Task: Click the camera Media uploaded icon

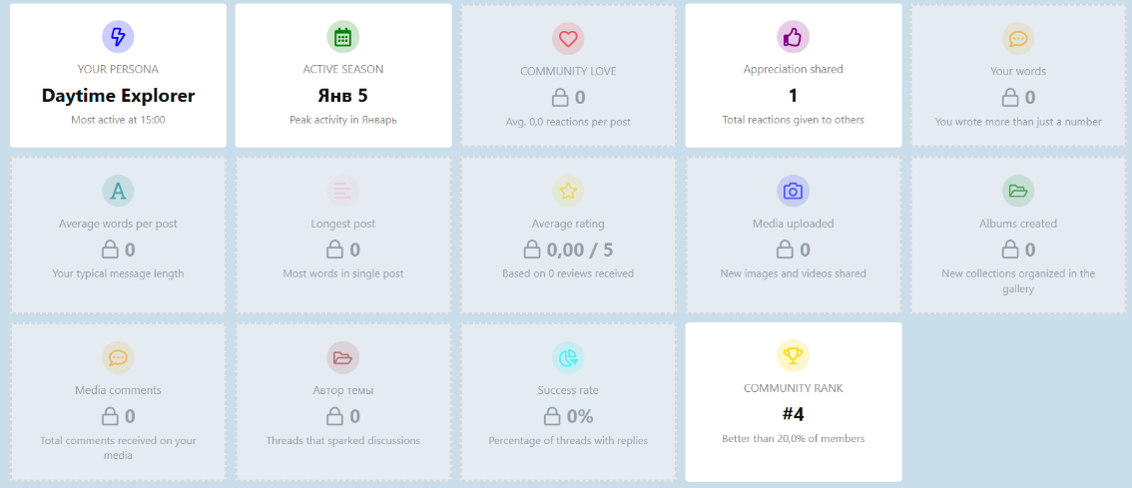Action: pyautogui.click(x=793, y=191)
